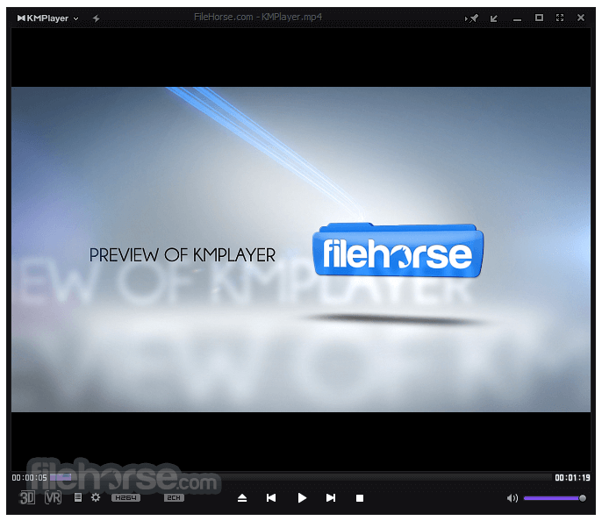Screen dimensions: 602x521
Task: Click the seek bar timeline
Action: pos(301,477)
